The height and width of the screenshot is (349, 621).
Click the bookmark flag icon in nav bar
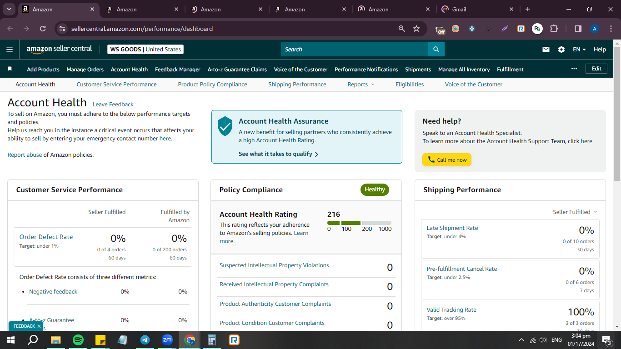click(10, 69)
